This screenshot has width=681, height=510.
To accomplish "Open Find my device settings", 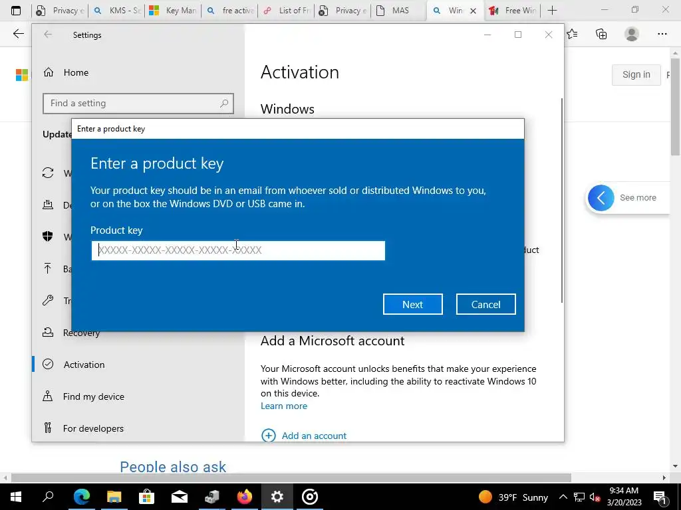I will 93,396.
